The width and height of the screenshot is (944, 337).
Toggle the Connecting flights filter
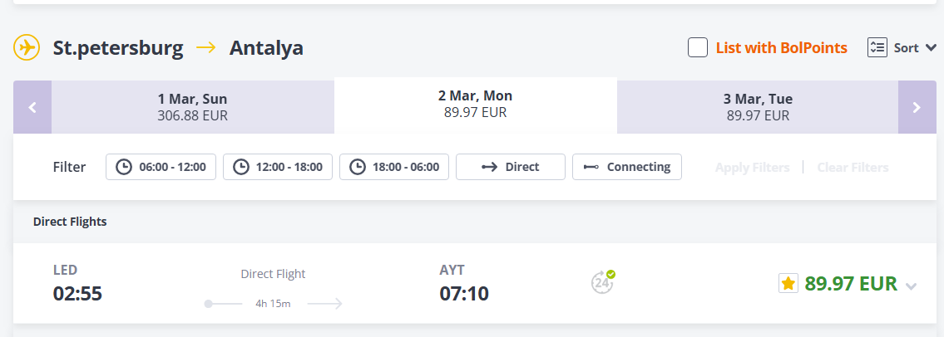[x=627, y=167]
